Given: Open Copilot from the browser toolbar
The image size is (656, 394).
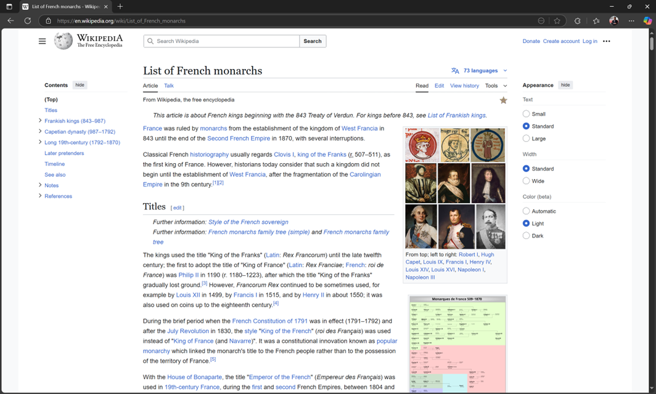Looking at the screenshot, I should (x=648, y=20).
